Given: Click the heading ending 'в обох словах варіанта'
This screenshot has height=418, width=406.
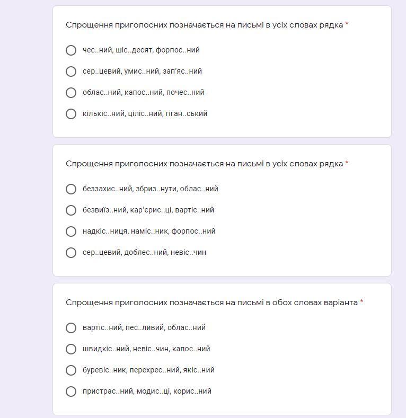Looking at the screenshot, I should 211,303.
